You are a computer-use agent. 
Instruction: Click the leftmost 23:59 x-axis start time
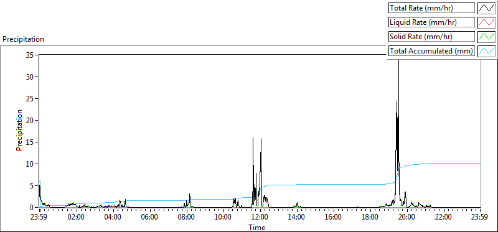39,218
